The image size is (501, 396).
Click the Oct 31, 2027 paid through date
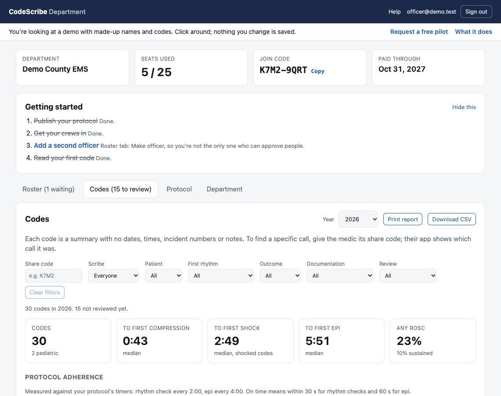(402, 69)
